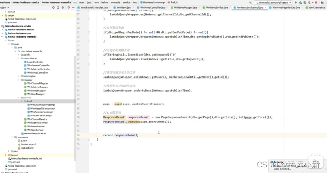Image resolution: width=327 pixels, height=173 pixels.
Task: Click line number 74 in the gutter
Action: [78, 135]
